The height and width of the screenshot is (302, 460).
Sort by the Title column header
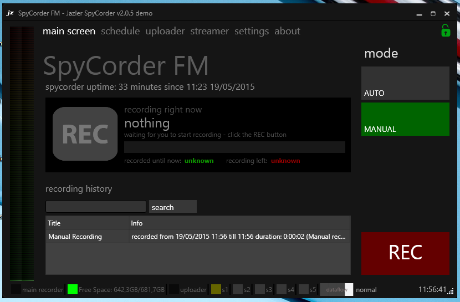click(x=87, y=223)
